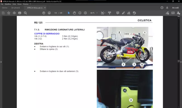Upload file to Document Cloud
Image resolution: width=182 pixels, height=108 pixels.
click(14, 13)
